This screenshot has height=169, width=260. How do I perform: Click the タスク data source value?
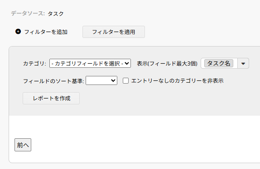pyautogui.click(x=56, y=14)
